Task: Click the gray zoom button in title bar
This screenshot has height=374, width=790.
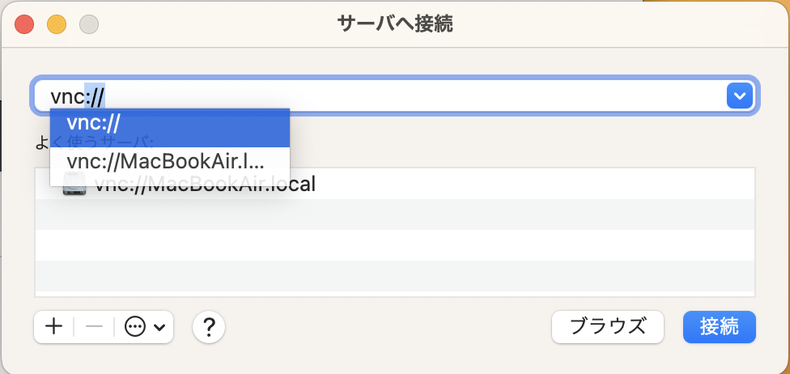Action: [x=88, y=23]
